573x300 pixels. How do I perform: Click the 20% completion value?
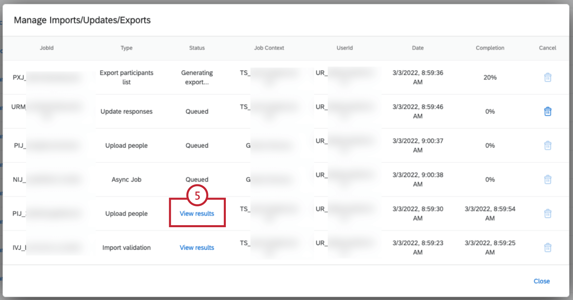(490, 78)
